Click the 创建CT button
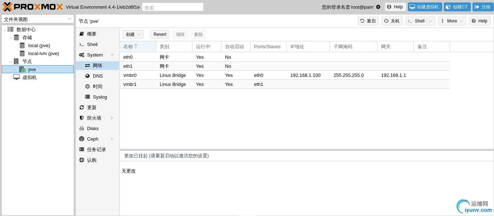494x216 pixels. [457, 7]
